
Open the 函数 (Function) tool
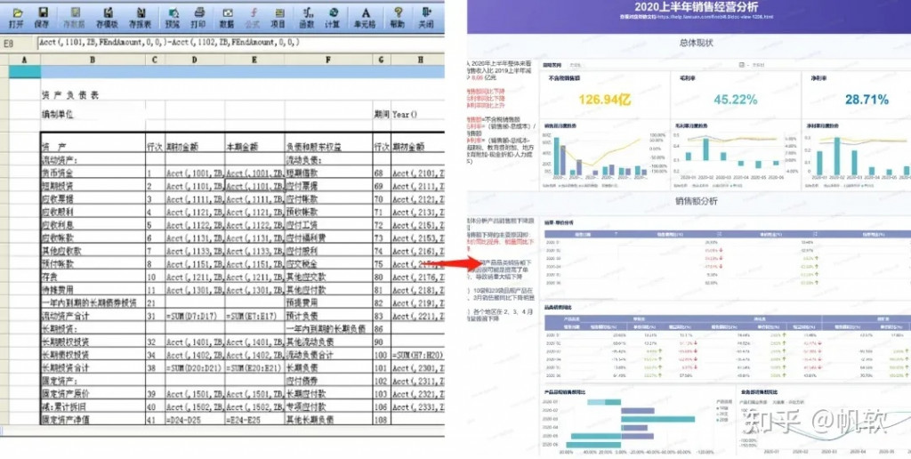307,18
